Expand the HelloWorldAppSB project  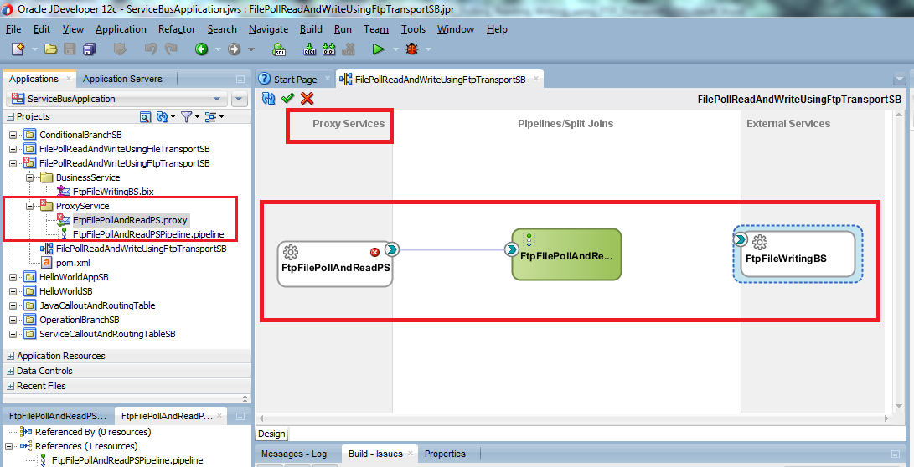[x=13, y=277]
